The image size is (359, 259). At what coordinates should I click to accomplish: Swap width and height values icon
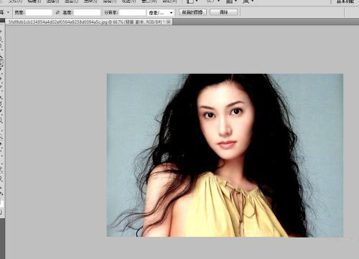(57, 12)
